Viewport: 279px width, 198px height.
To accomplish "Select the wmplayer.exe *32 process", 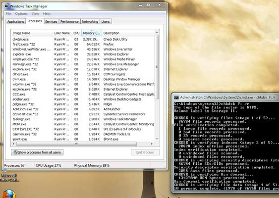I will pyautogui.click(x=83, y=59).
